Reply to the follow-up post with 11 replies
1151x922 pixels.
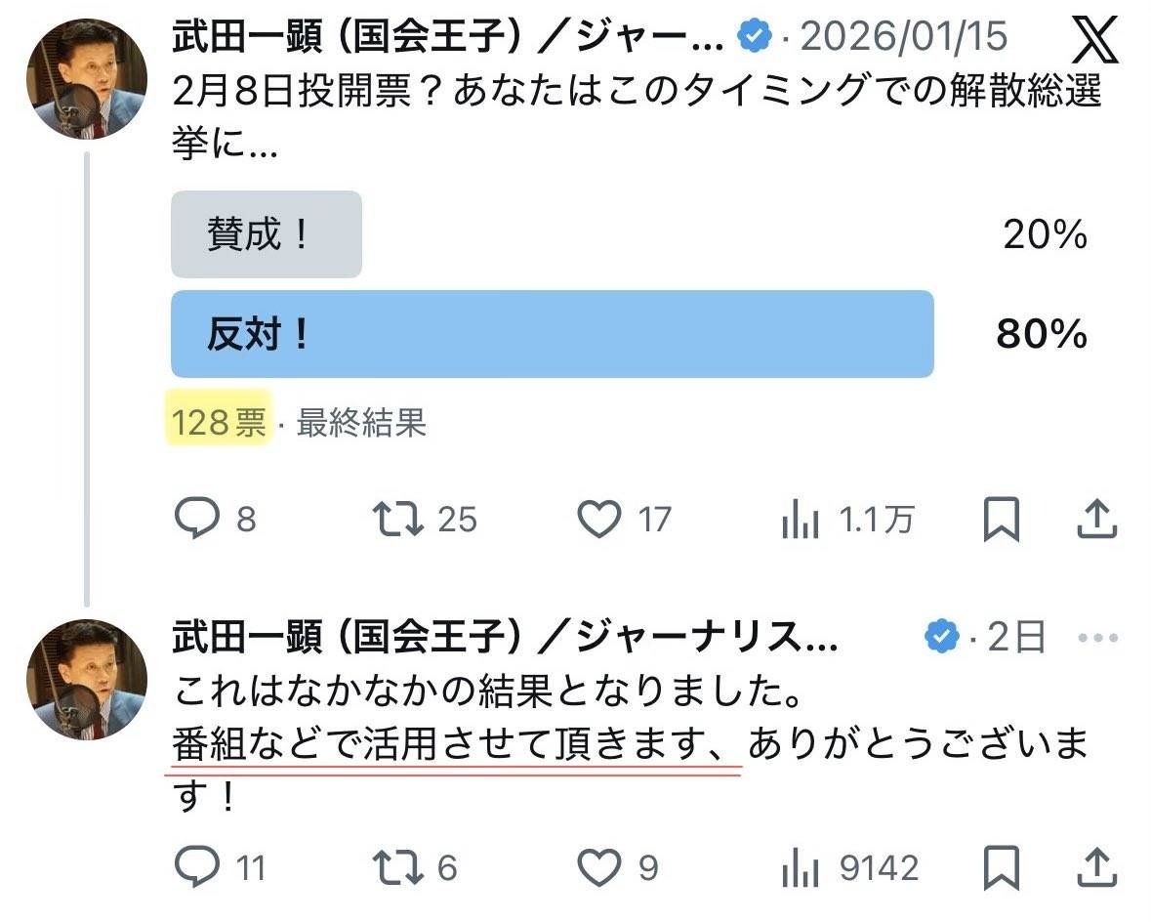197,866
